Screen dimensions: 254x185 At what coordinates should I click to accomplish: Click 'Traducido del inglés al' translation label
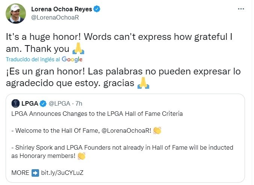[x=33, y=59]
